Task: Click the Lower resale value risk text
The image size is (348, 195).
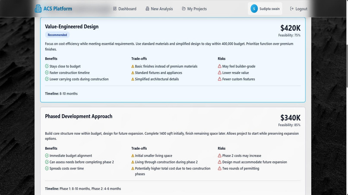Action: [x=235, y=73]
